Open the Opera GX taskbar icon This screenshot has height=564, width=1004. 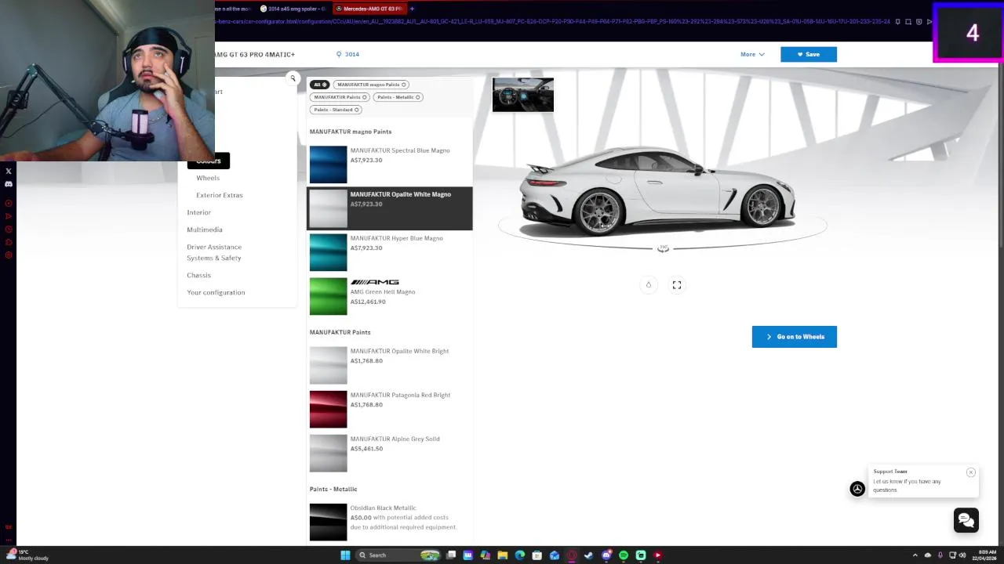[x=572, y=555]
